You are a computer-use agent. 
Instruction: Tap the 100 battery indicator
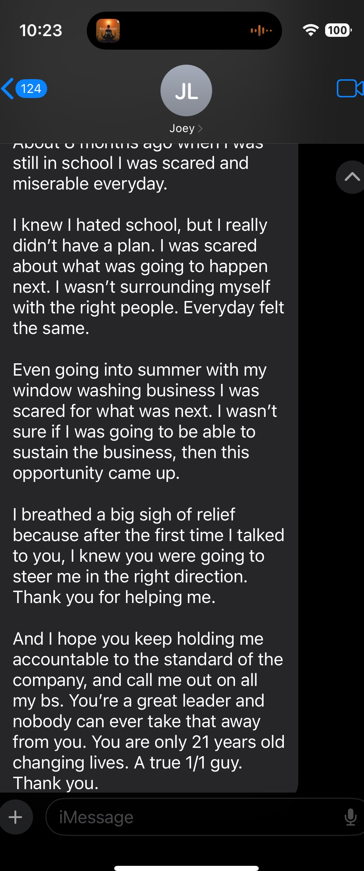(x=338, y=30)
